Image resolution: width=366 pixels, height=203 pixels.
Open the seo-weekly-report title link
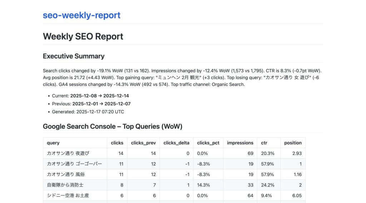[81, 15]
